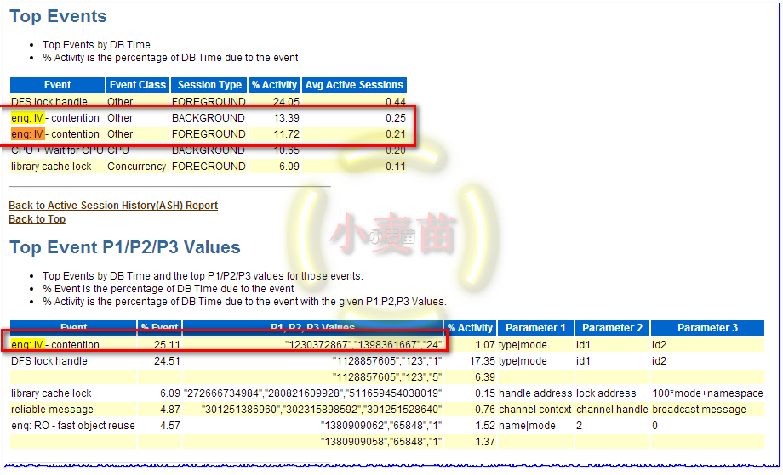Click the Top Event P1/P2/P3 Values heading
783x475 pixels.
(x=125, y=247)
